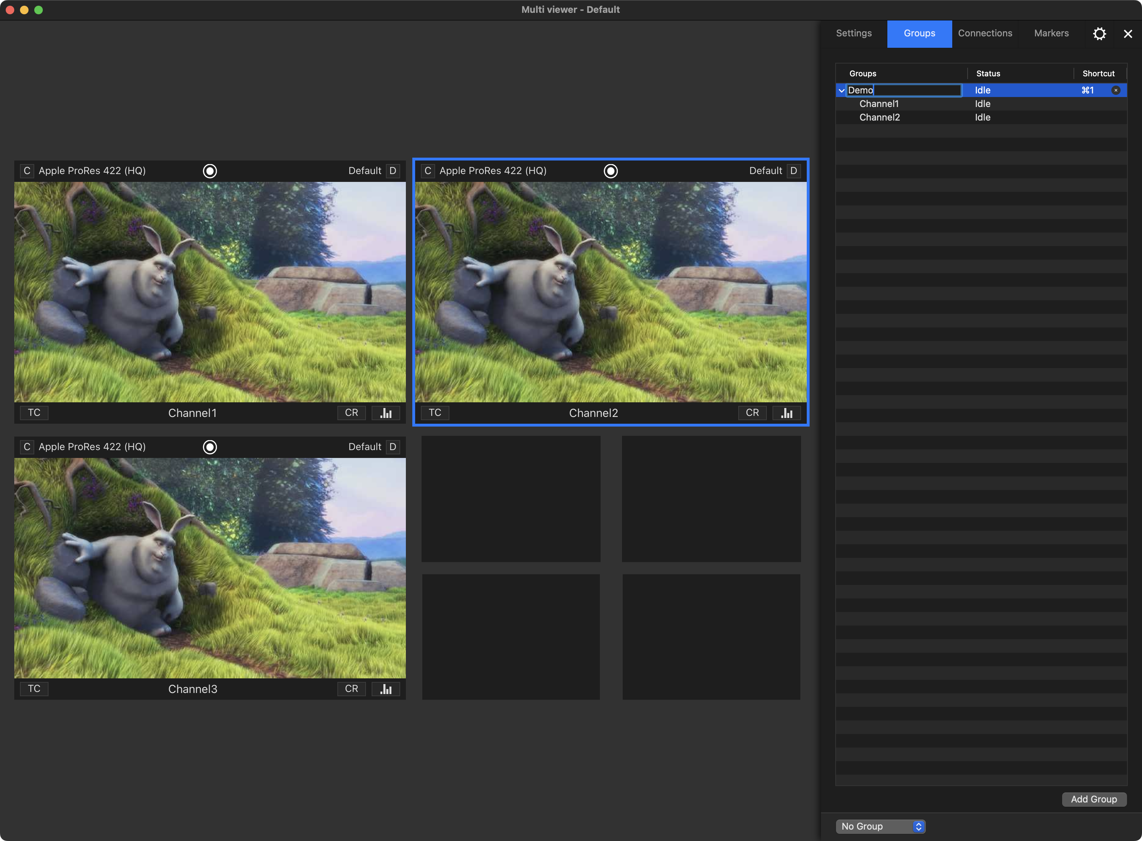This screenshot has width=1142, height=841.
Task: Go to the Markers tab
Action: (1051, 34)
